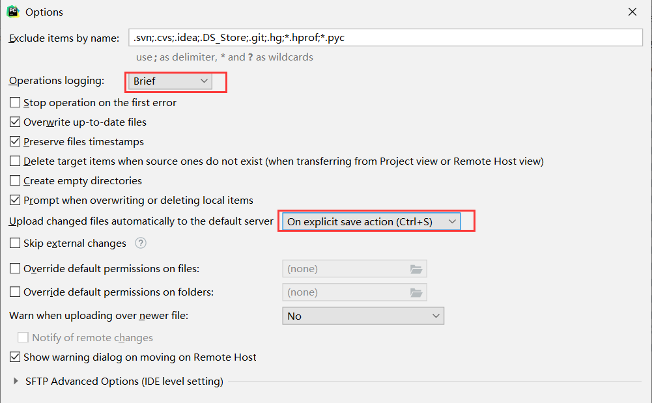Click the PyCharm icon in the title bar
This screenshot has height=403, width=652.
coord(12,12)
